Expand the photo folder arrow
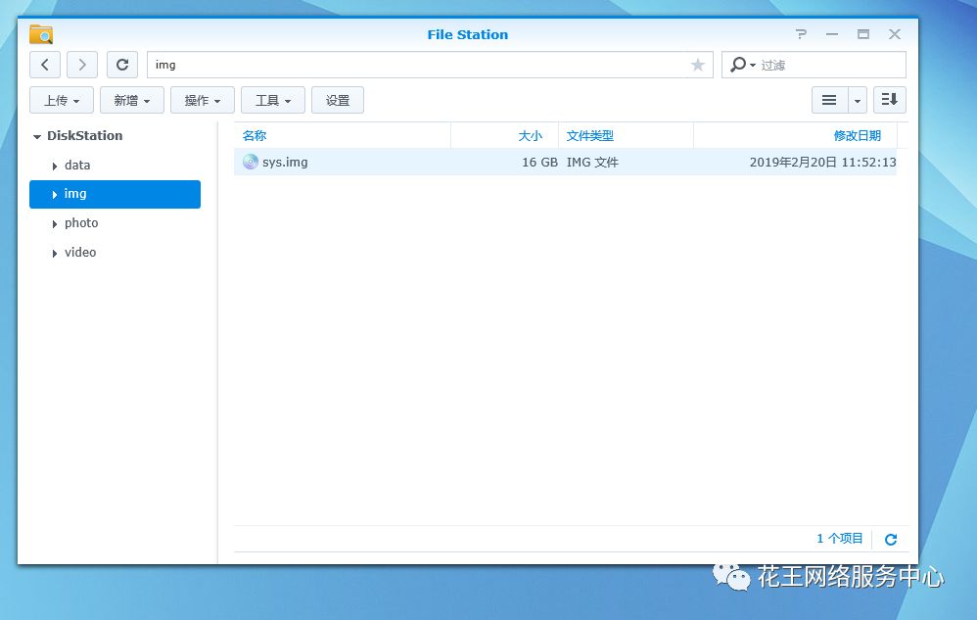Viewport: 977px width, 620px height. pos(55,224)
